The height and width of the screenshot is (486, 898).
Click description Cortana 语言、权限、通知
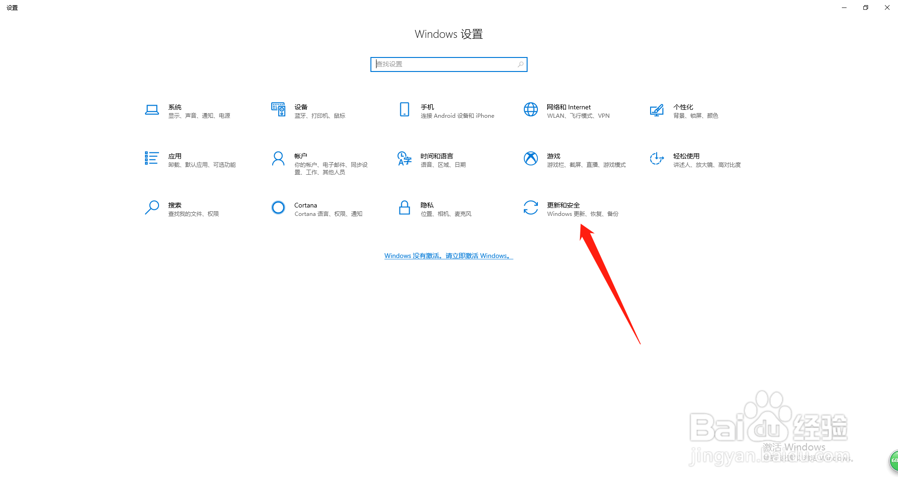pos(328,214)
